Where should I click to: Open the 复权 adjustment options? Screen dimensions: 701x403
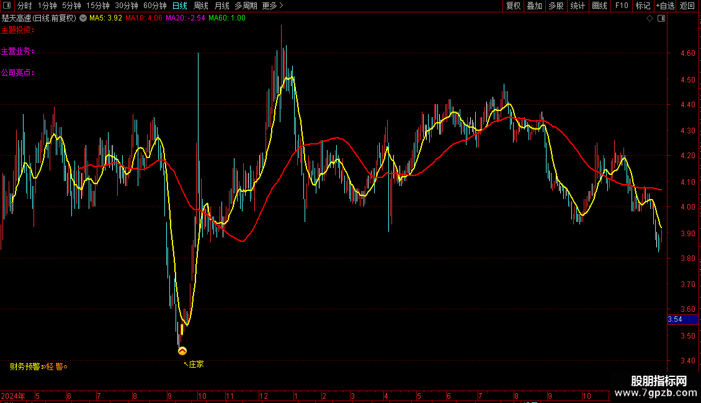coord(513,6)
